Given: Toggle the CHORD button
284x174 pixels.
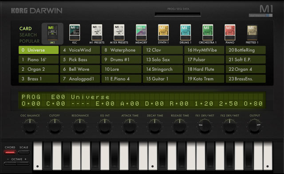Looking at the screenshot, I should [x=10, y=152].
